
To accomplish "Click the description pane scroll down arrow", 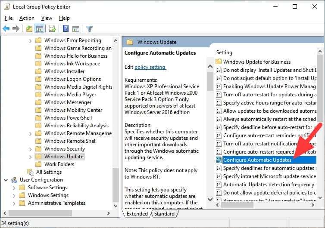I will (210, 200).
